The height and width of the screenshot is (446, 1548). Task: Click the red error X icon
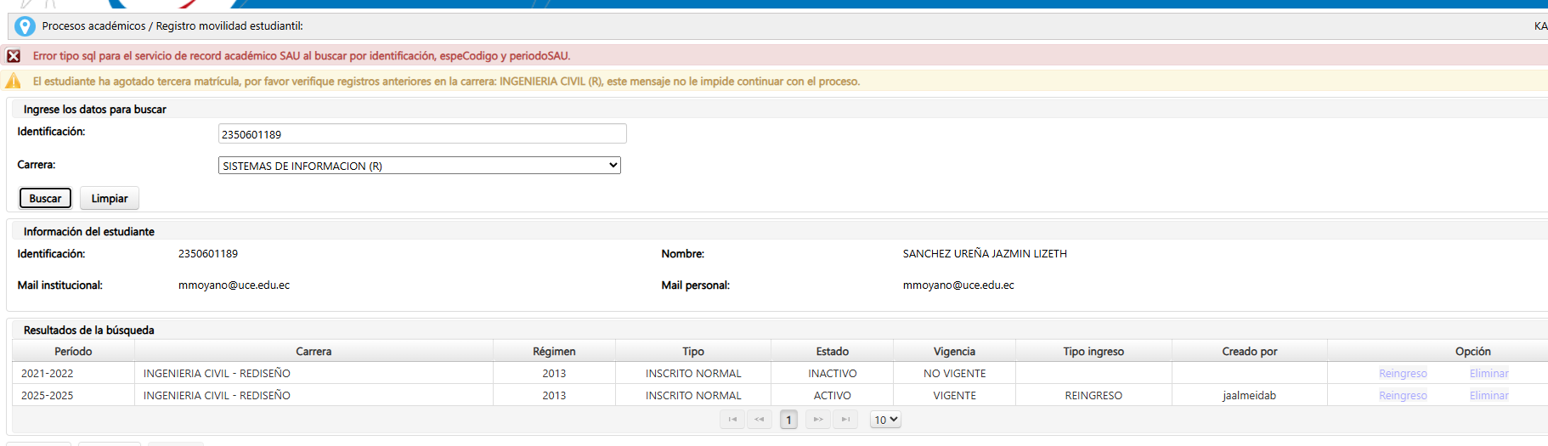pos(14,56)
